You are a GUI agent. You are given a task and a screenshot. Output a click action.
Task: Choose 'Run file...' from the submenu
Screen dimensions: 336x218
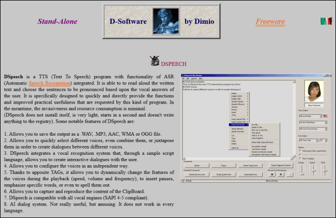pos(265,125)
